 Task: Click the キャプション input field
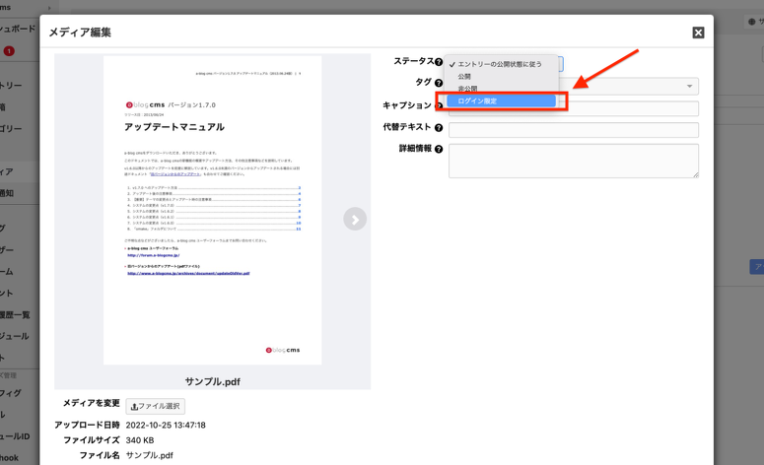point(574,108)
